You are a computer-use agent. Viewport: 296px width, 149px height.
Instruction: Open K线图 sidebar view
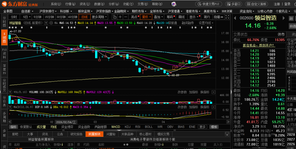[x=4, y=38]
